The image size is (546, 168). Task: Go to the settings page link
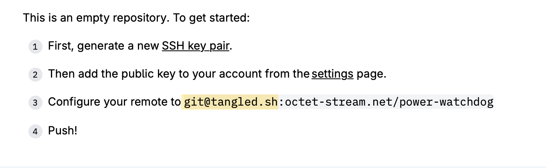point(332,74)
